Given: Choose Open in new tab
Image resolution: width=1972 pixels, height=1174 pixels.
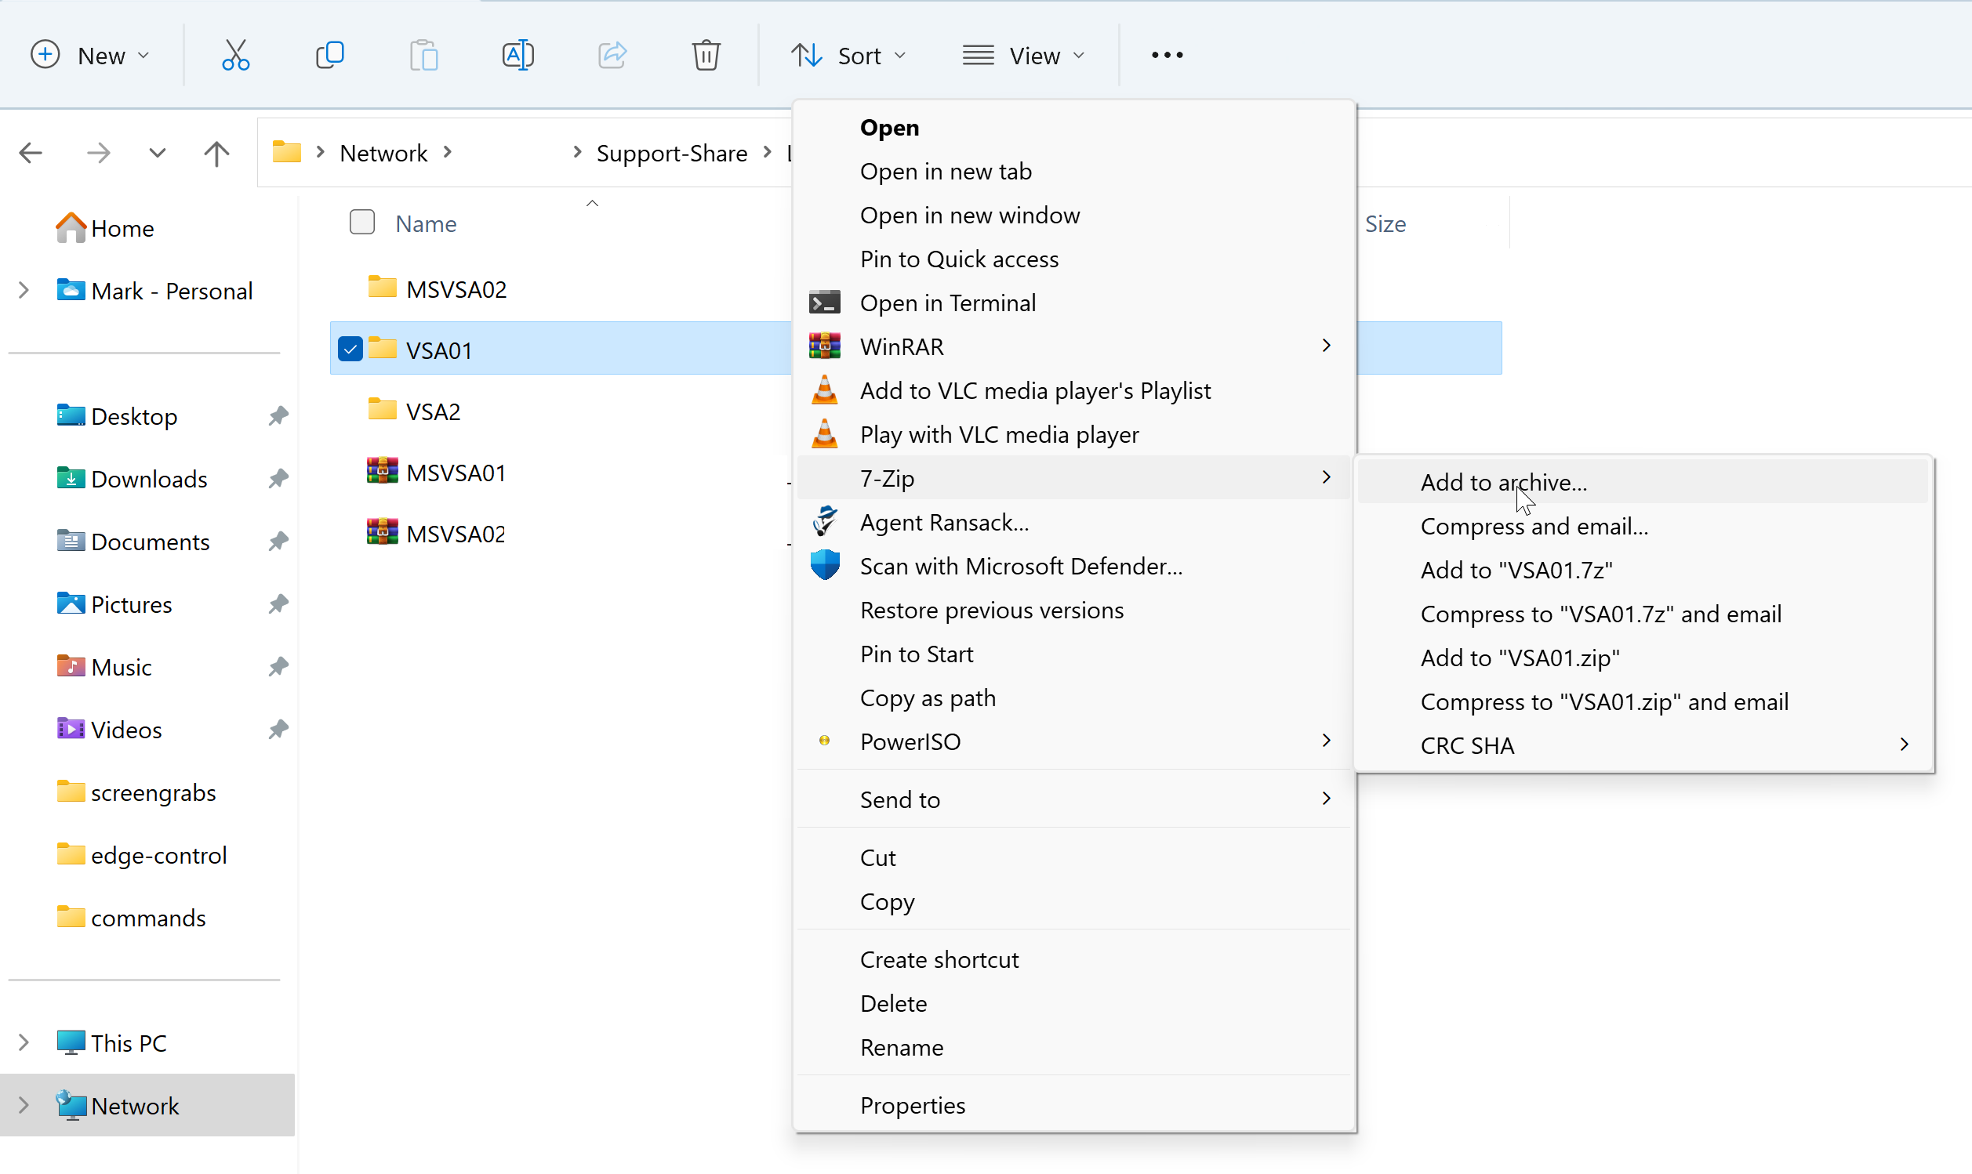Looking at the screenshot, I should point(1074,172).
